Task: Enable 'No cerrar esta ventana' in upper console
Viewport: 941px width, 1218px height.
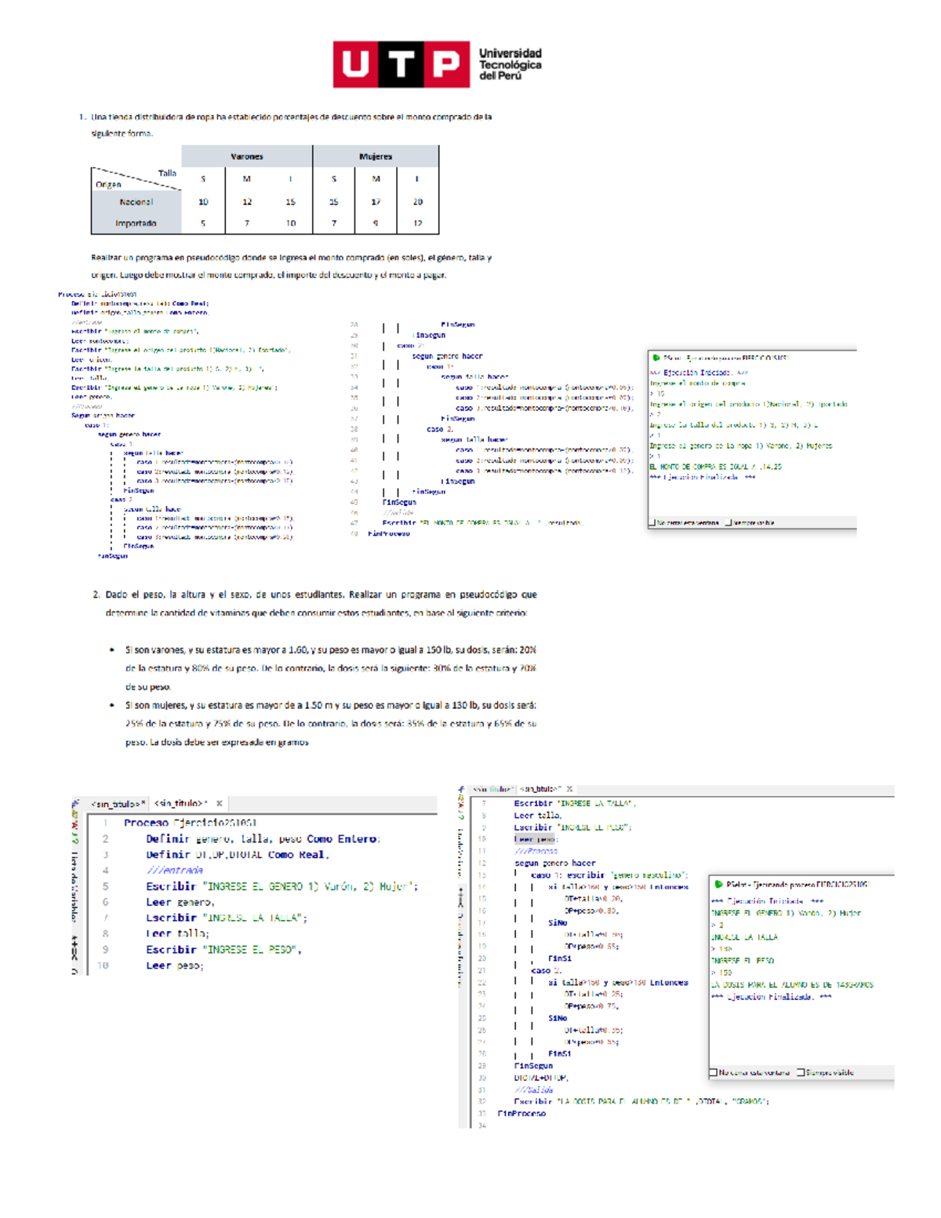Action: tap(652, 522)
